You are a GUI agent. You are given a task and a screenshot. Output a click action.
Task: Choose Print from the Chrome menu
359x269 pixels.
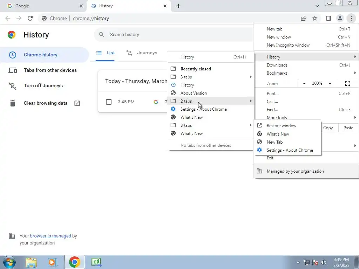pos(306,93)
